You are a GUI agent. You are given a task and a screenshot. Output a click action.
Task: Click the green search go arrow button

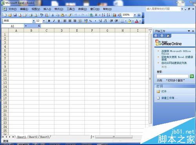tap(192, 76)
